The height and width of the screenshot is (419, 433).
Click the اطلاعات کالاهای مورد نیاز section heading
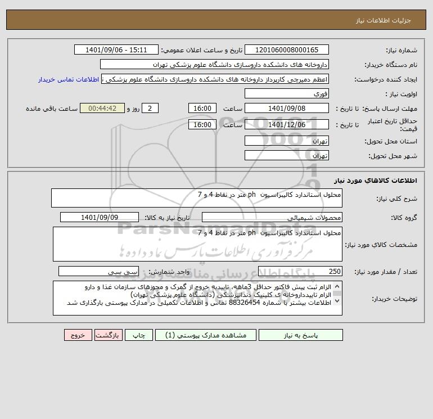[x=376, y=181]
